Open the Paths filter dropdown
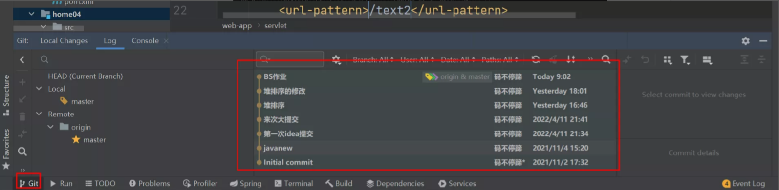Image resolution: width=779 pixels, height=190 pixels. point(500,60)
